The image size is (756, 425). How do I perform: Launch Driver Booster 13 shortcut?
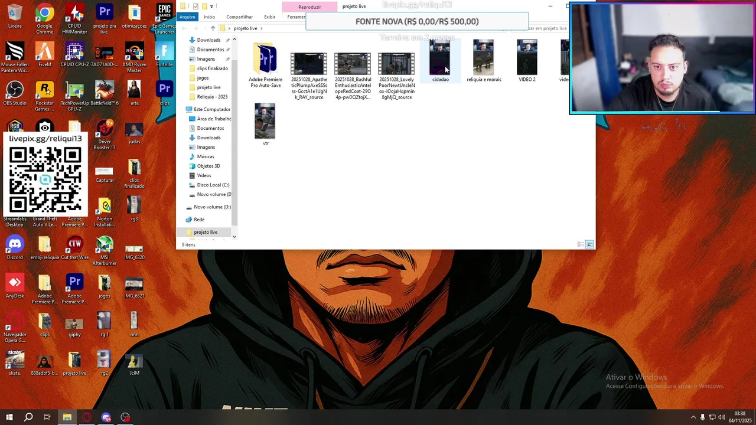[x=105, y=135]
